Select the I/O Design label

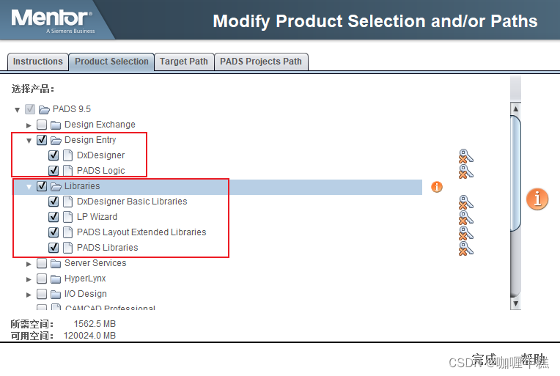86,294
